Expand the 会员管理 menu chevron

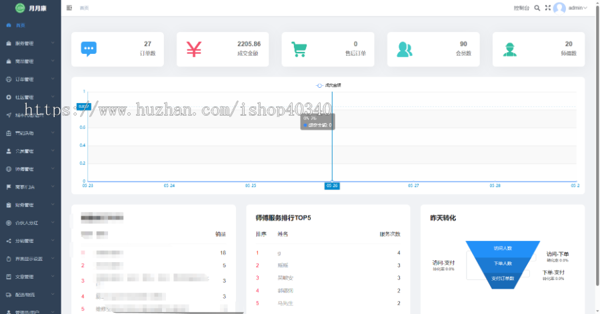[x=53, y=151]
